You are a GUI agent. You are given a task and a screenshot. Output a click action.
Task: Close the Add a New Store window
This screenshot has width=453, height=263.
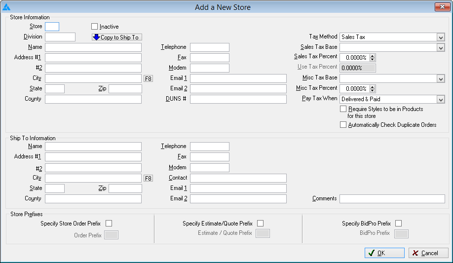[442, 7]
